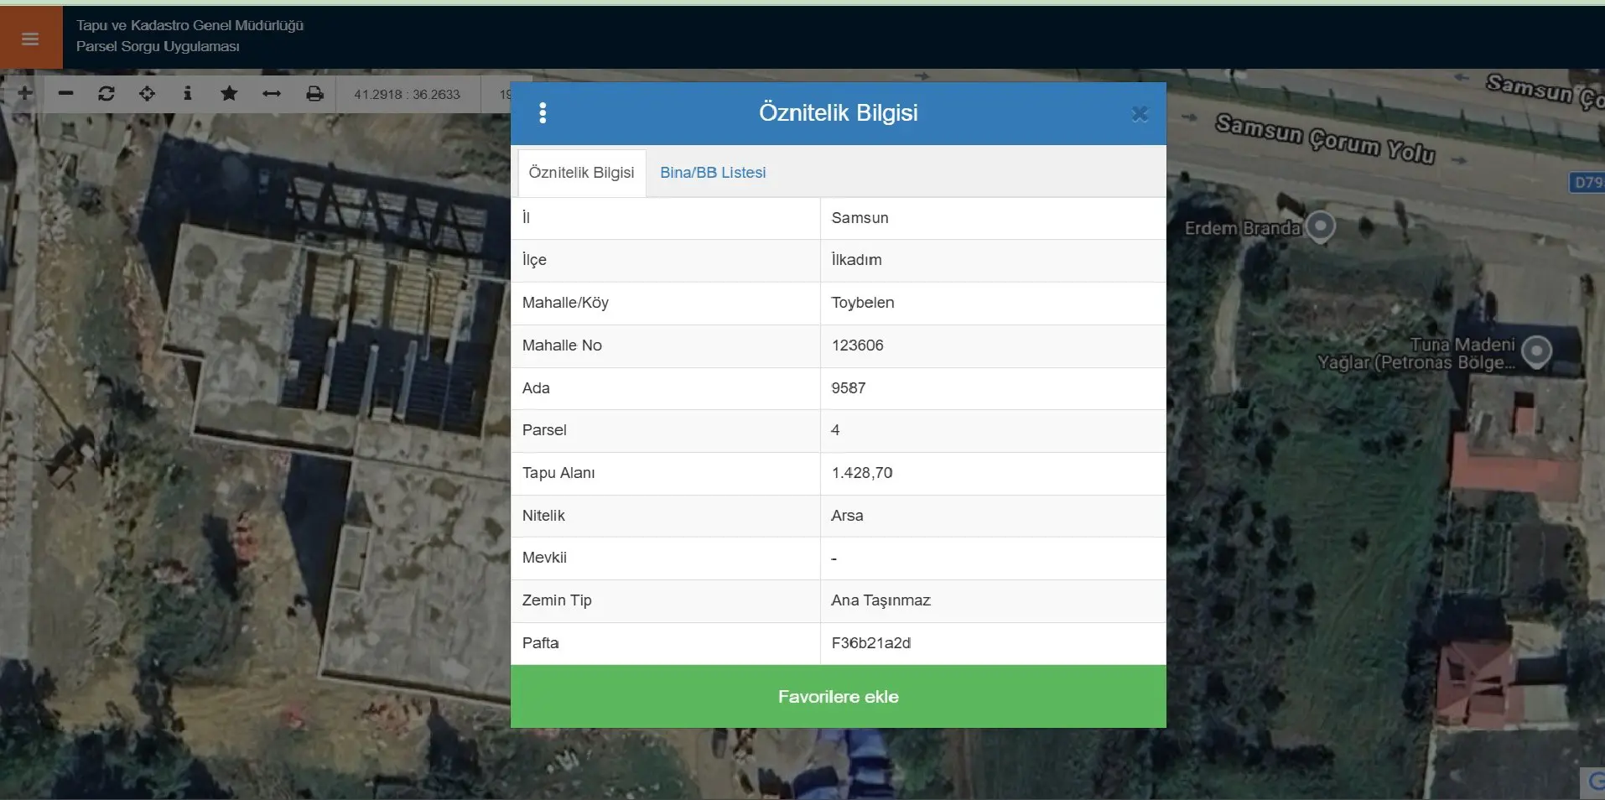Image resolution: width=1605 pixels, height=800 pixels.
Task: Select the measure distance arrow tool
Action: pyautogui.click(x=272, y=93)
